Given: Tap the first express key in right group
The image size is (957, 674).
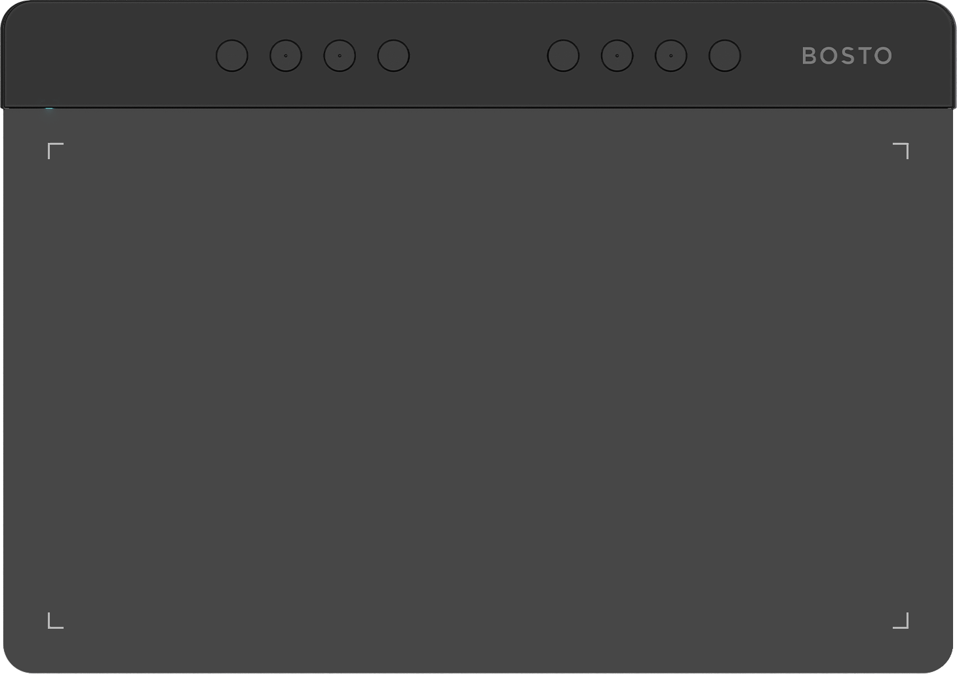Looking at the screenshot, I should 563,56.
